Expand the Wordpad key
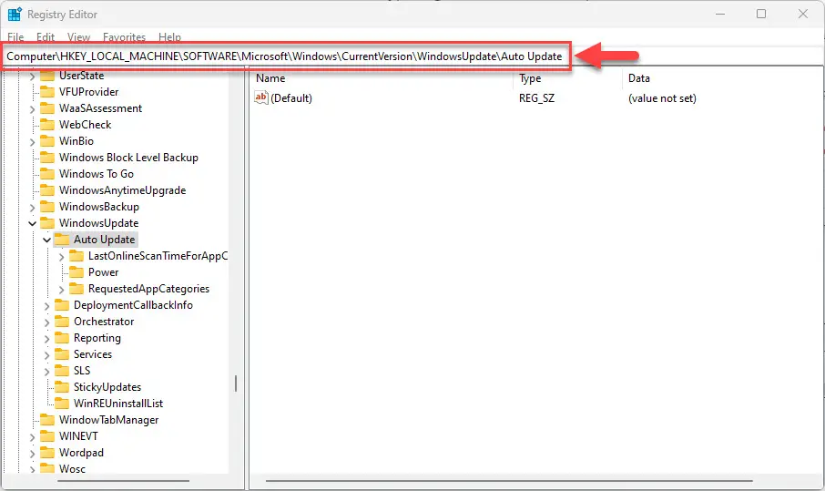 pos(32,454)
